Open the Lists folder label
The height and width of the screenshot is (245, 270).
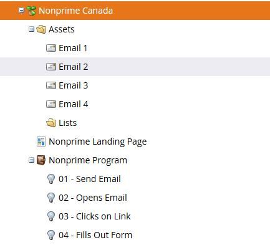click(68, 123)
